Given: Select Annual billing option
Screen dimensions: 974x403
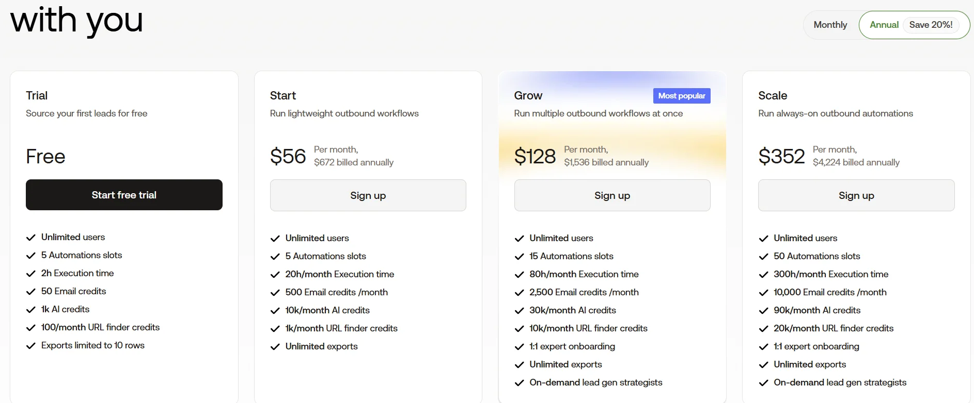Looking at the screenshot, I should point(884,25).
